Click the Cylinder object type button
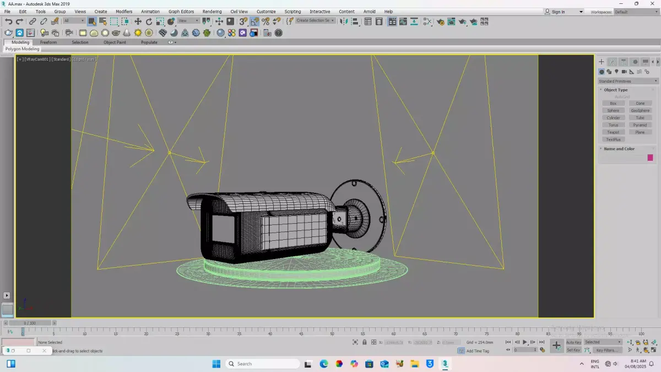Viewport: 661px width, 372px height. (x=613, y=118)
